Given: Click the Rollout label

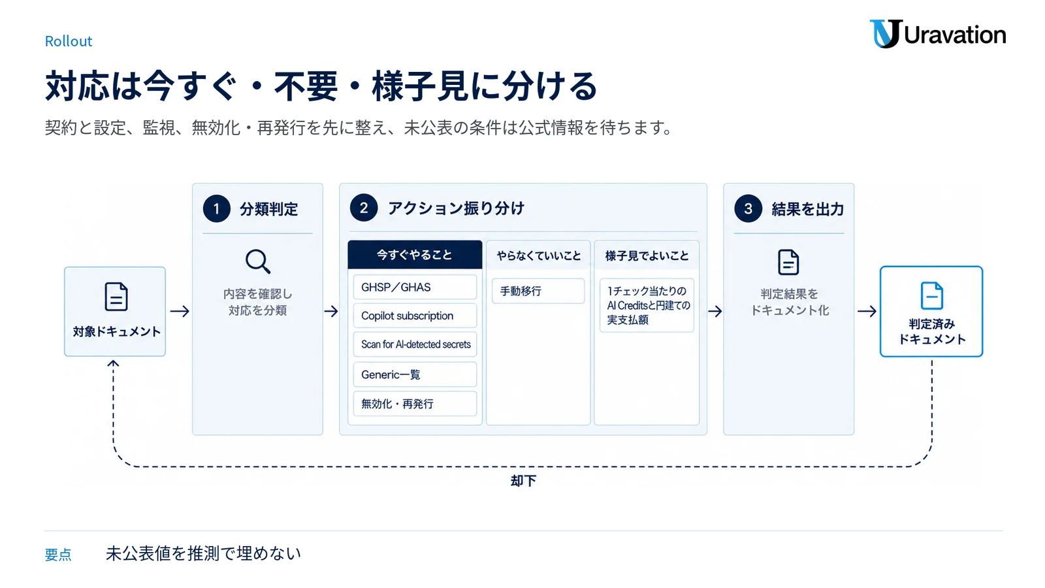Looking at the screenshot, I should pos(69,41).
